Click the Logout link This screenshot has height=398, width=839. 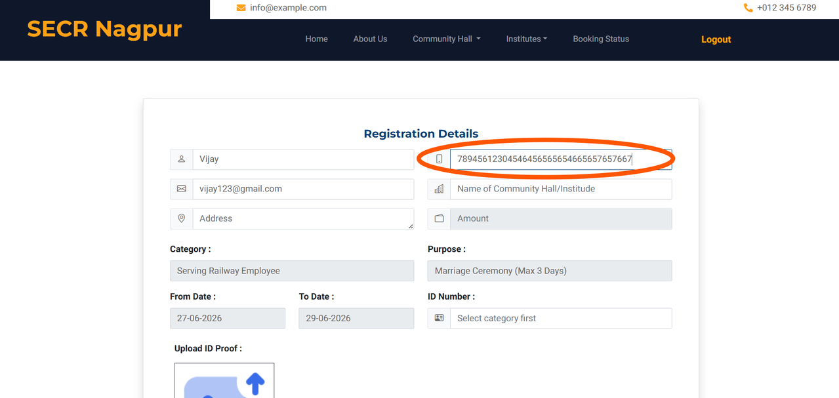[x=716, y=39]
